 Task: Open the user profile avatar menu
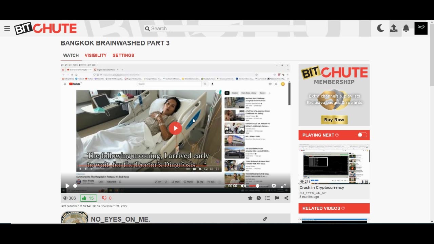(x=421, y=28)
